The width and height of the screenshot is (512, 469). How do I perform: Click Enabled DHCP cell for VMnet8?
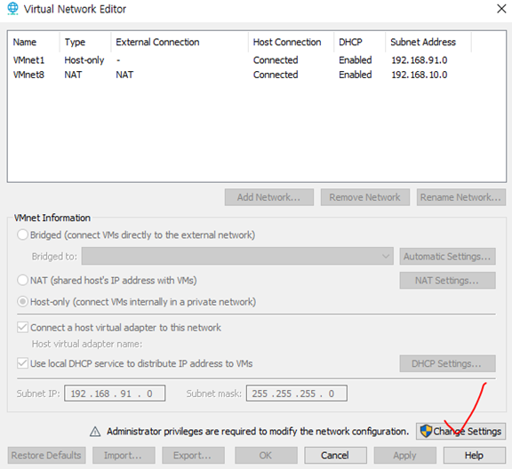click(356, 75)
